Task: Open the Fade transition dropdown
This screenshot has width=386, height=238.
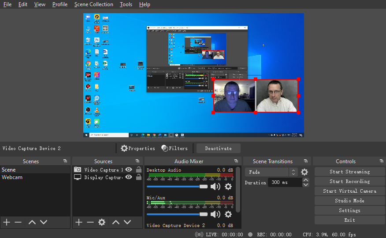Action: click(x=271, y=172)
